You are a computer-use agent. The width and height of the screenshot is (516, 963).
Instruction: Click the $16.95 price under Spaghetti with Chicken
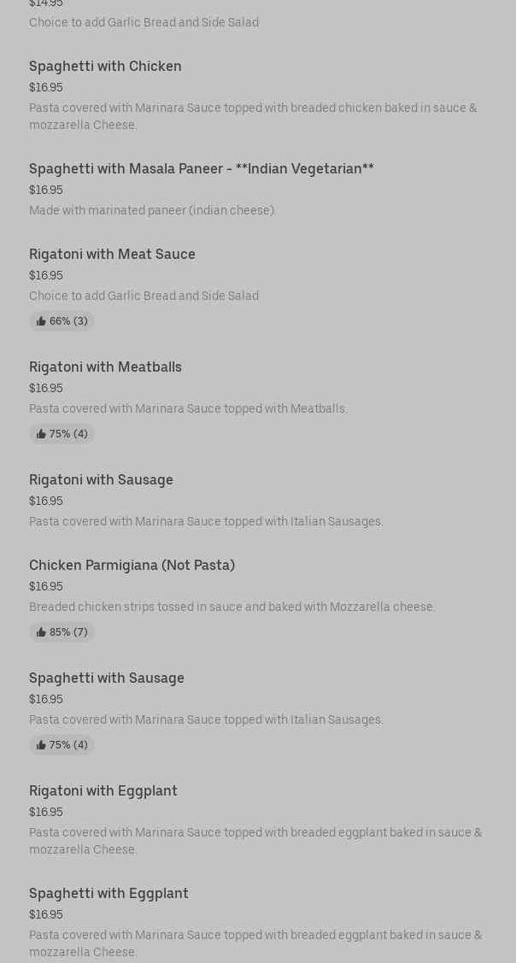(46, 87)
